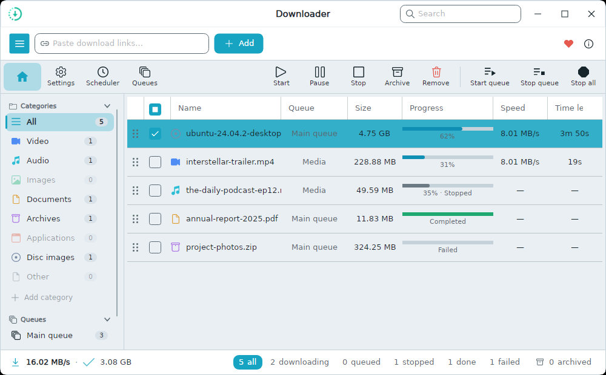Click Start queue
Image resolution: width=606 pixels, height=375 pixels.
[x=490, y=77]
